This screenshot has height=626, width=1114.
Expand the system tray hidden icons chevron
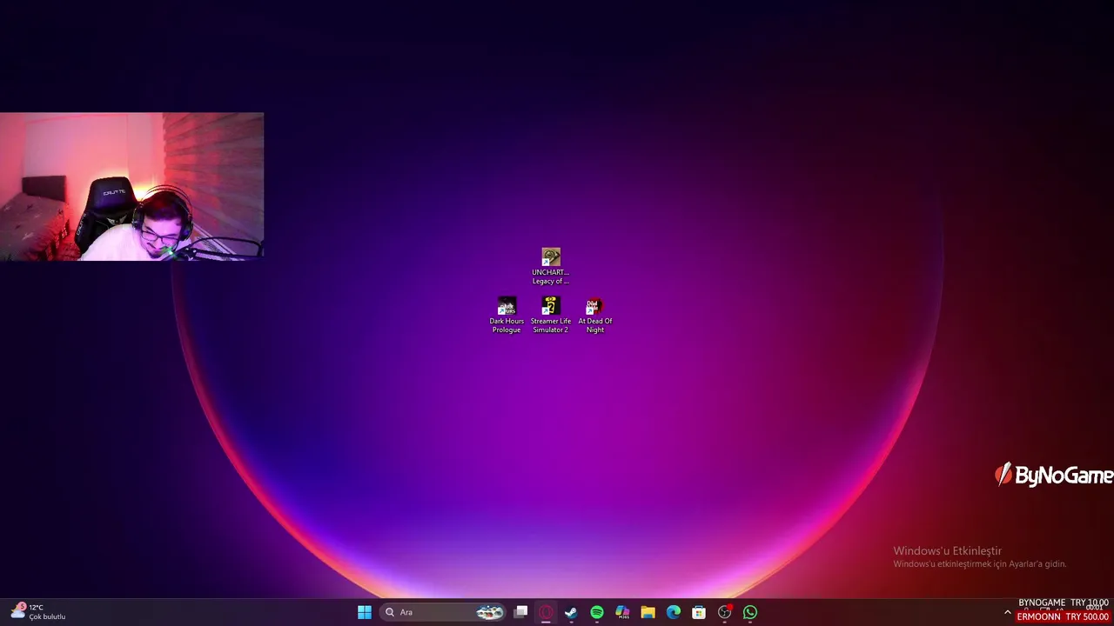[1008, 613]
